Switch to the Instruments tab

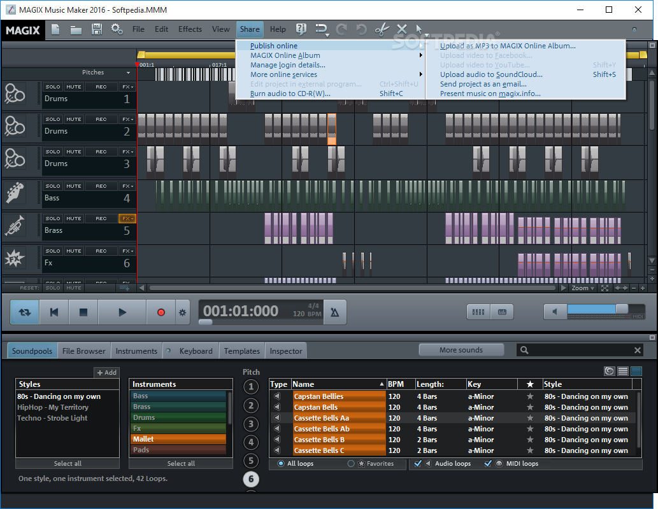click(x=136, y=351)
